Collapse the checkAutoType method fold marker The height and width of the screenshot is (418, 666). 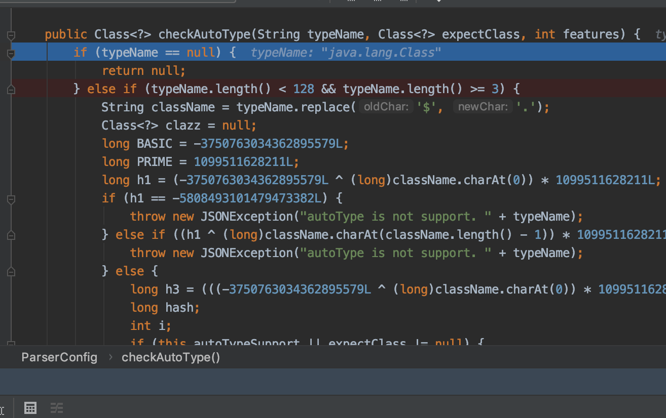click(x=11, y=35)
